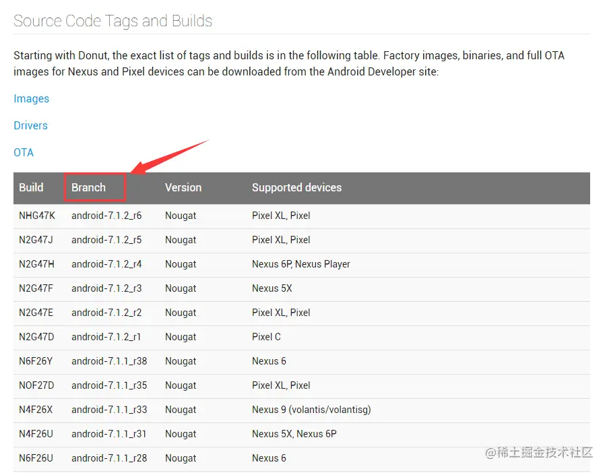The width and height of the screenshot is (607, 473).
Task: Select build cell N2G47D
Action: click(x=36, y=337)
